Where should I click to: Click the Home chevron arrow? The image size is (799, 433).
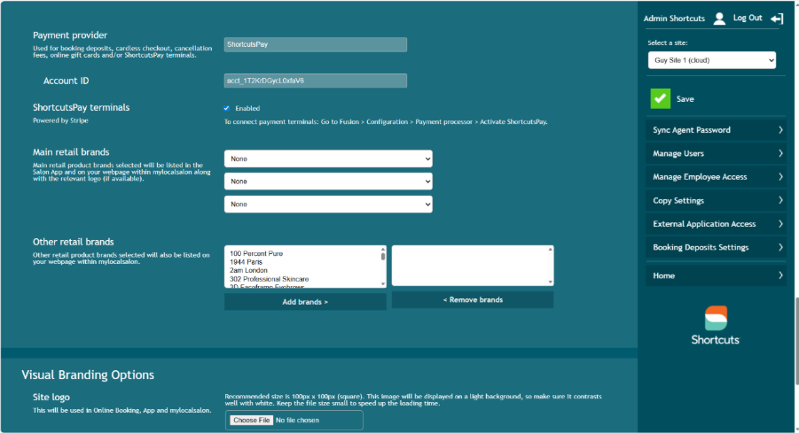tap(780, 275)
